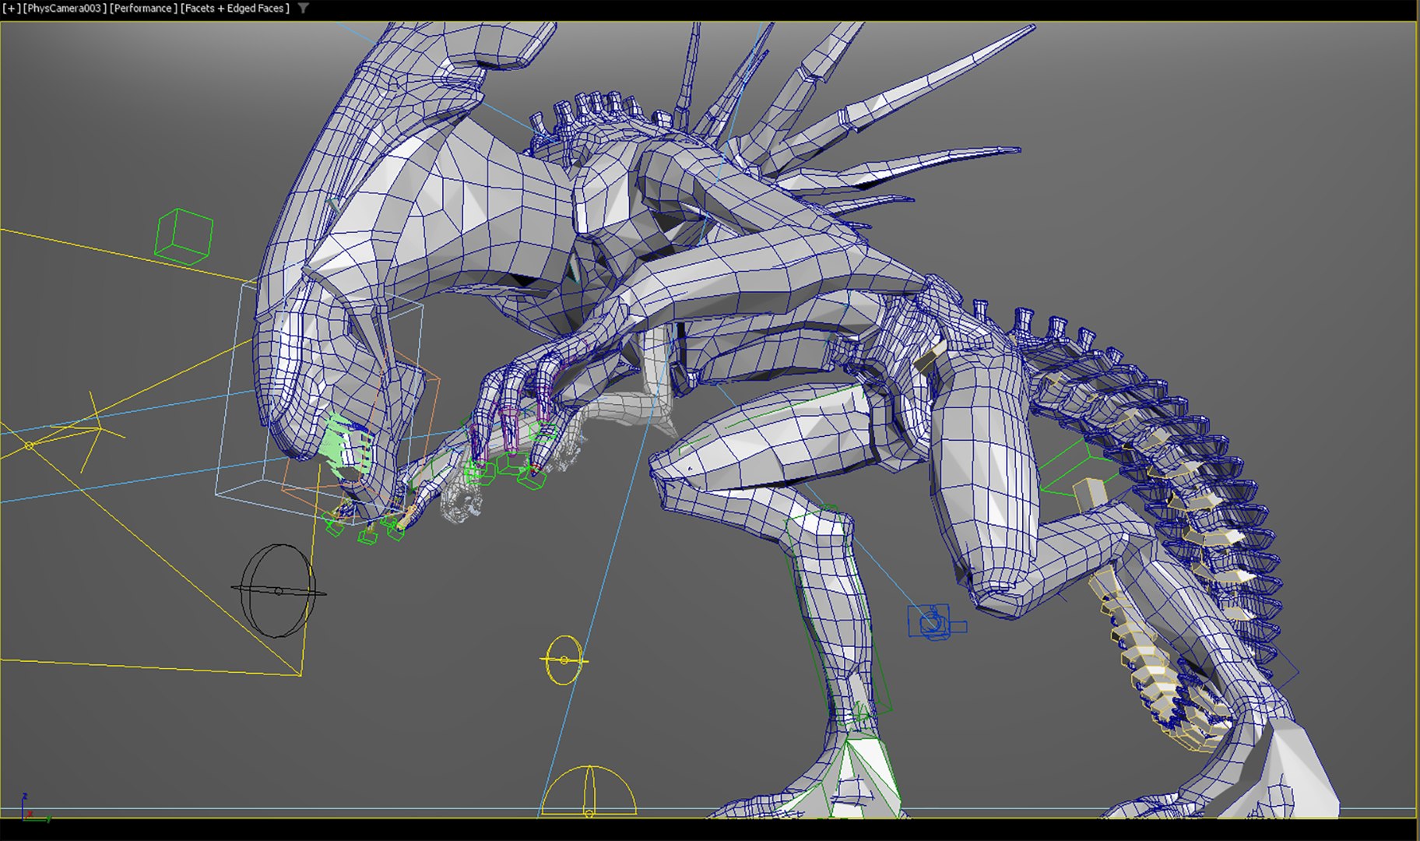Open the PhysCamera003 point-of-view menu
Screen dimensions: 1420x841
pyautogui.click(x=65, y=9)
